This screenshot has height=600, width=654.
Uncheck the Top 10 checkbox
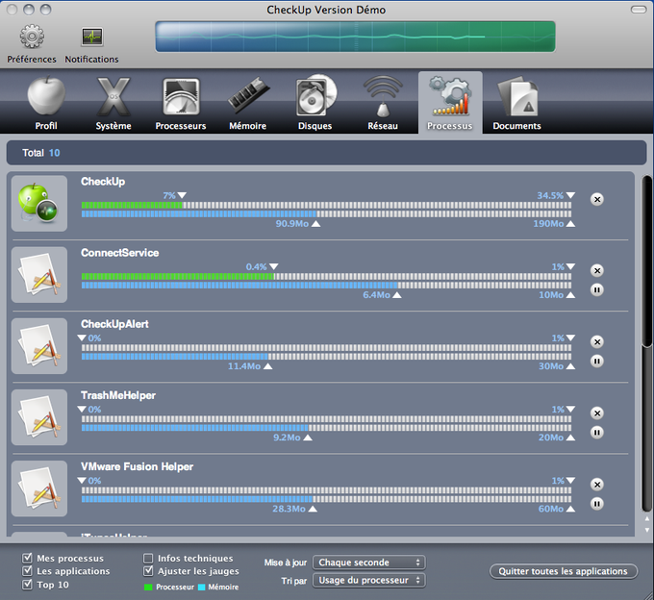point(27,585)
